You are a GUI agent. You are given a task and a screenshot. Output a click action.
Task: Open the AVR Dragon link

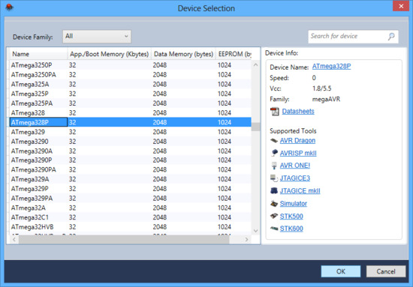[x=297, y=141]
